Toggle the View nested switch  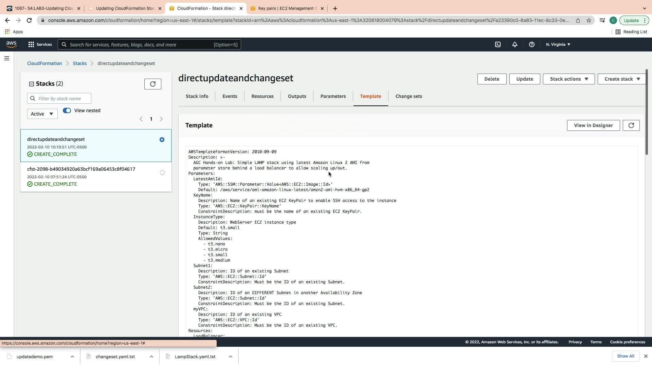click(67, 110)
